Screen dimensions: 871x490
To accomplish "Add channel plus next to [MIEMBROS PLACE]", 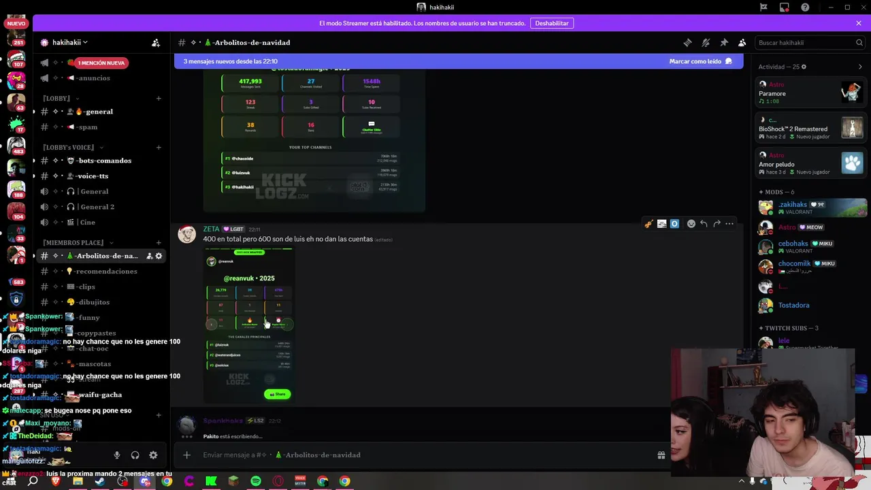I will [x=159, y=242].
